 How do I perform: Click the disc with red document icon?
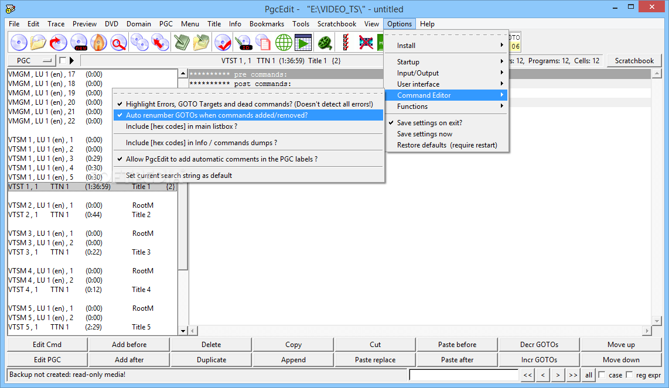click(x=263, y=42)
